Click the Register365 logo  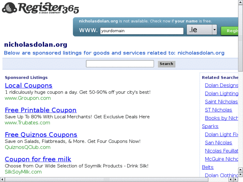(40, 8)
